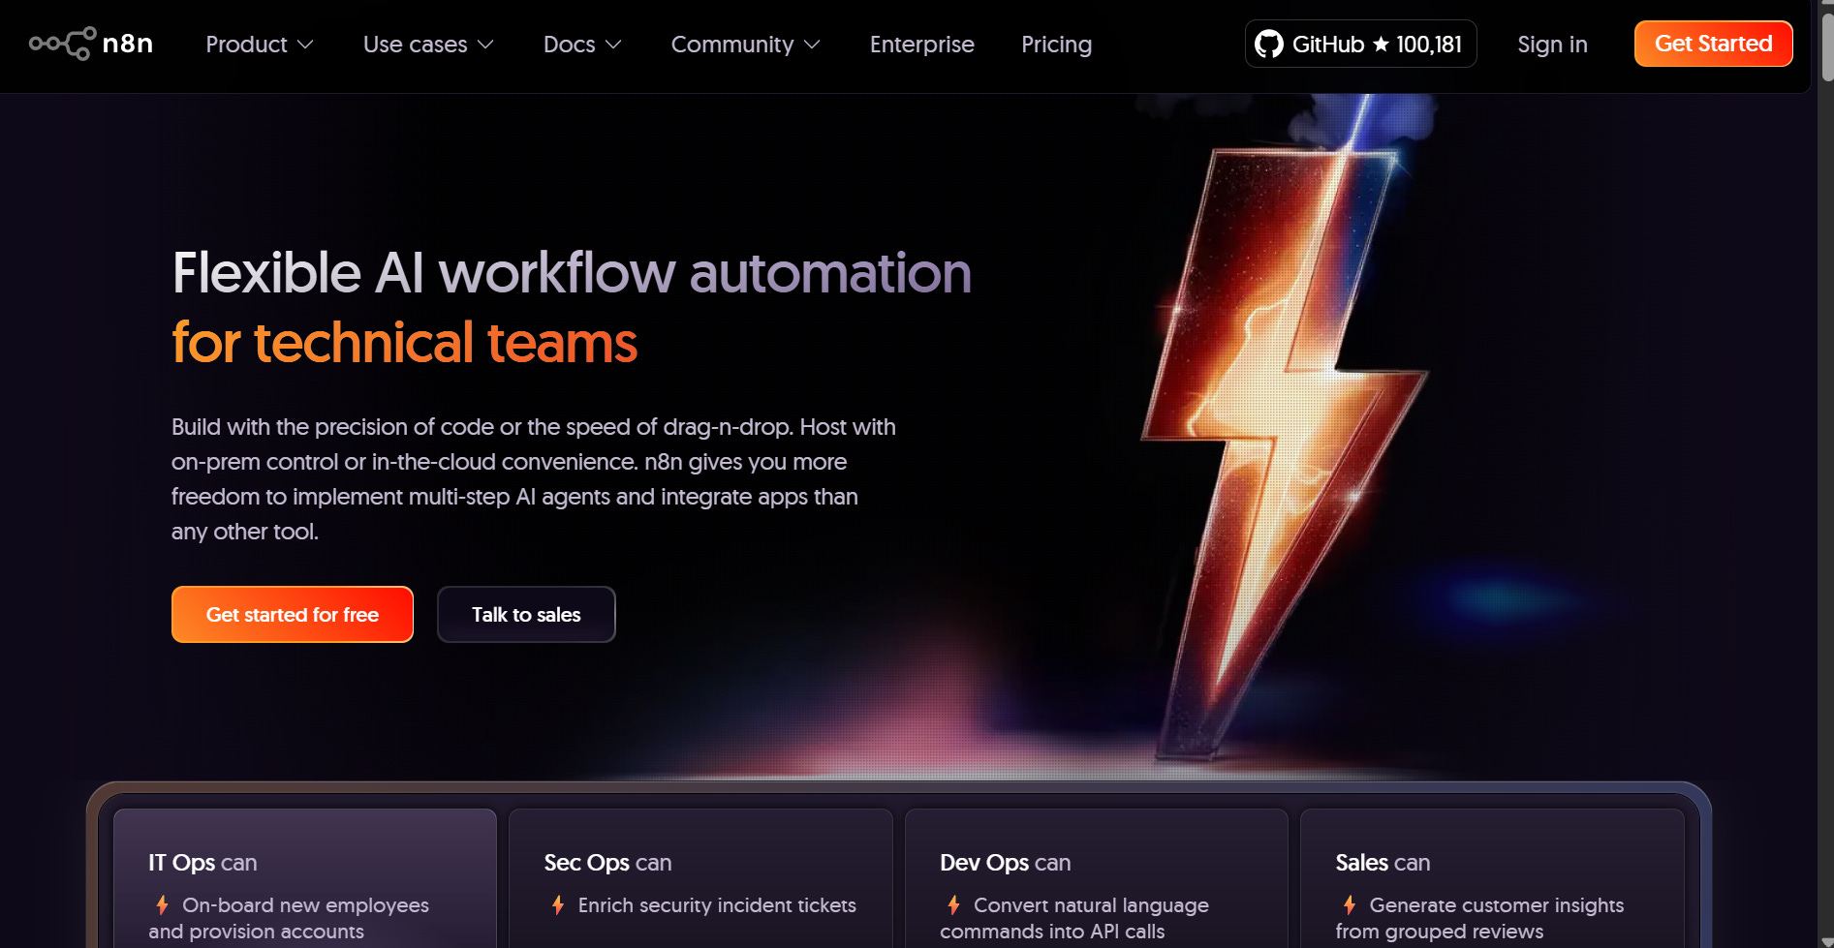
Task: Expand the Use cases chevron
Action: [x=486, y=45]
